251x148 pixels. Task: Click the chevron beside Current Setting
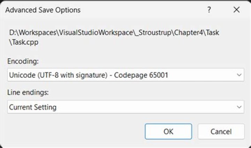pos(239,107)
